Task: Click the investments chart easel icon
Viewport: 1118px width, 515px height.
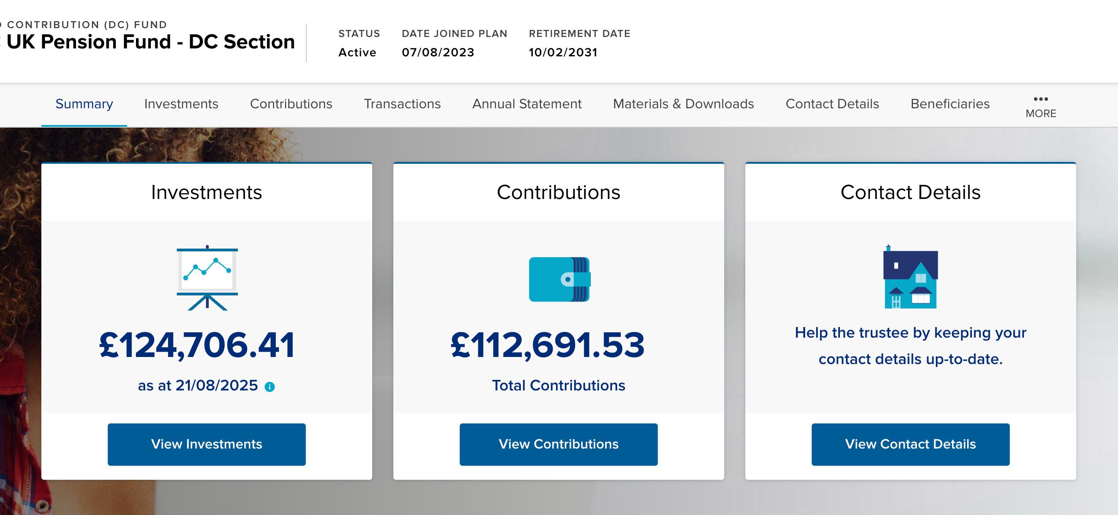Action: coord(207,278)
